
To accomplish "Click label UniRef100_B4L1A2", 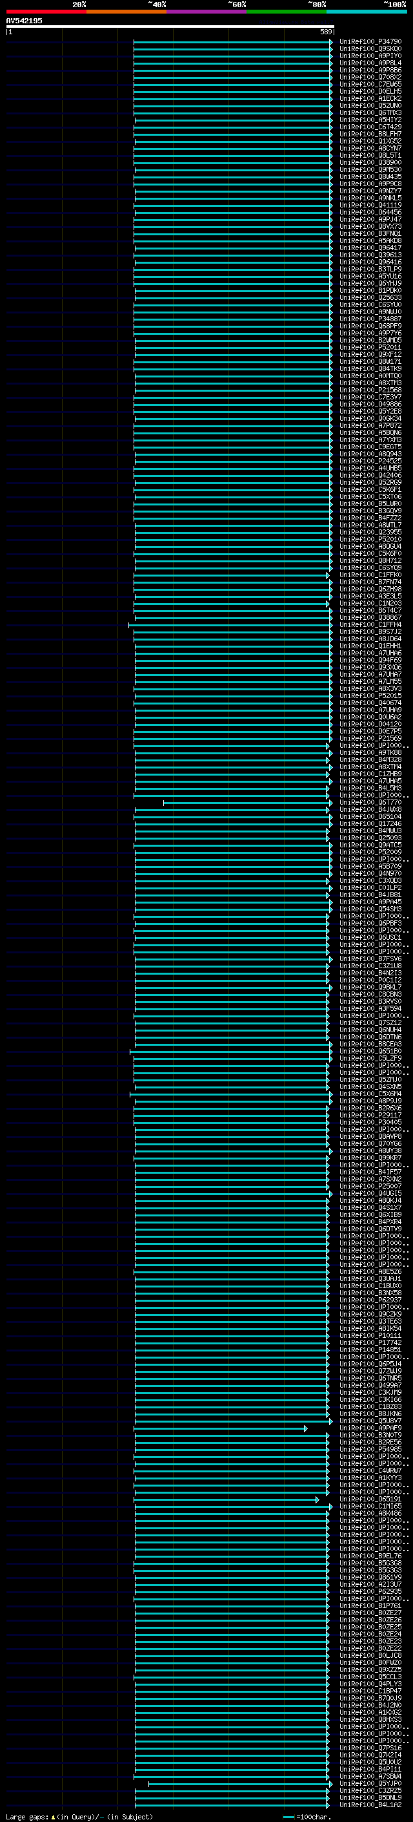I will pos(370,1805).
